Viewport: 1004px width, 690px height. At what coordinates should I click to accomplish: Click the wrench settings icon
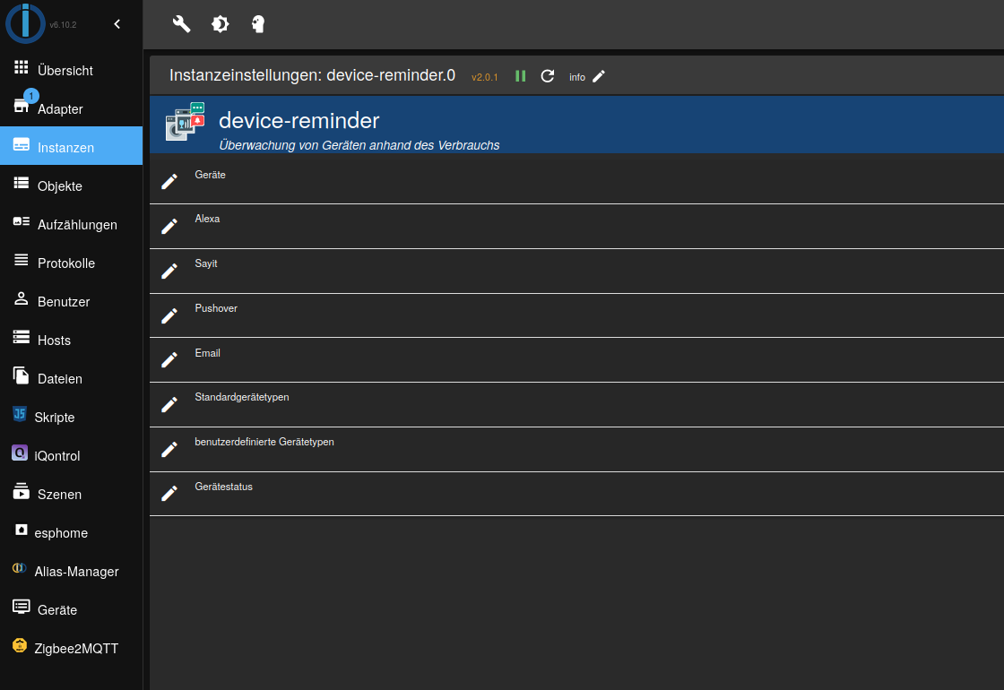(x=181, y=24)
